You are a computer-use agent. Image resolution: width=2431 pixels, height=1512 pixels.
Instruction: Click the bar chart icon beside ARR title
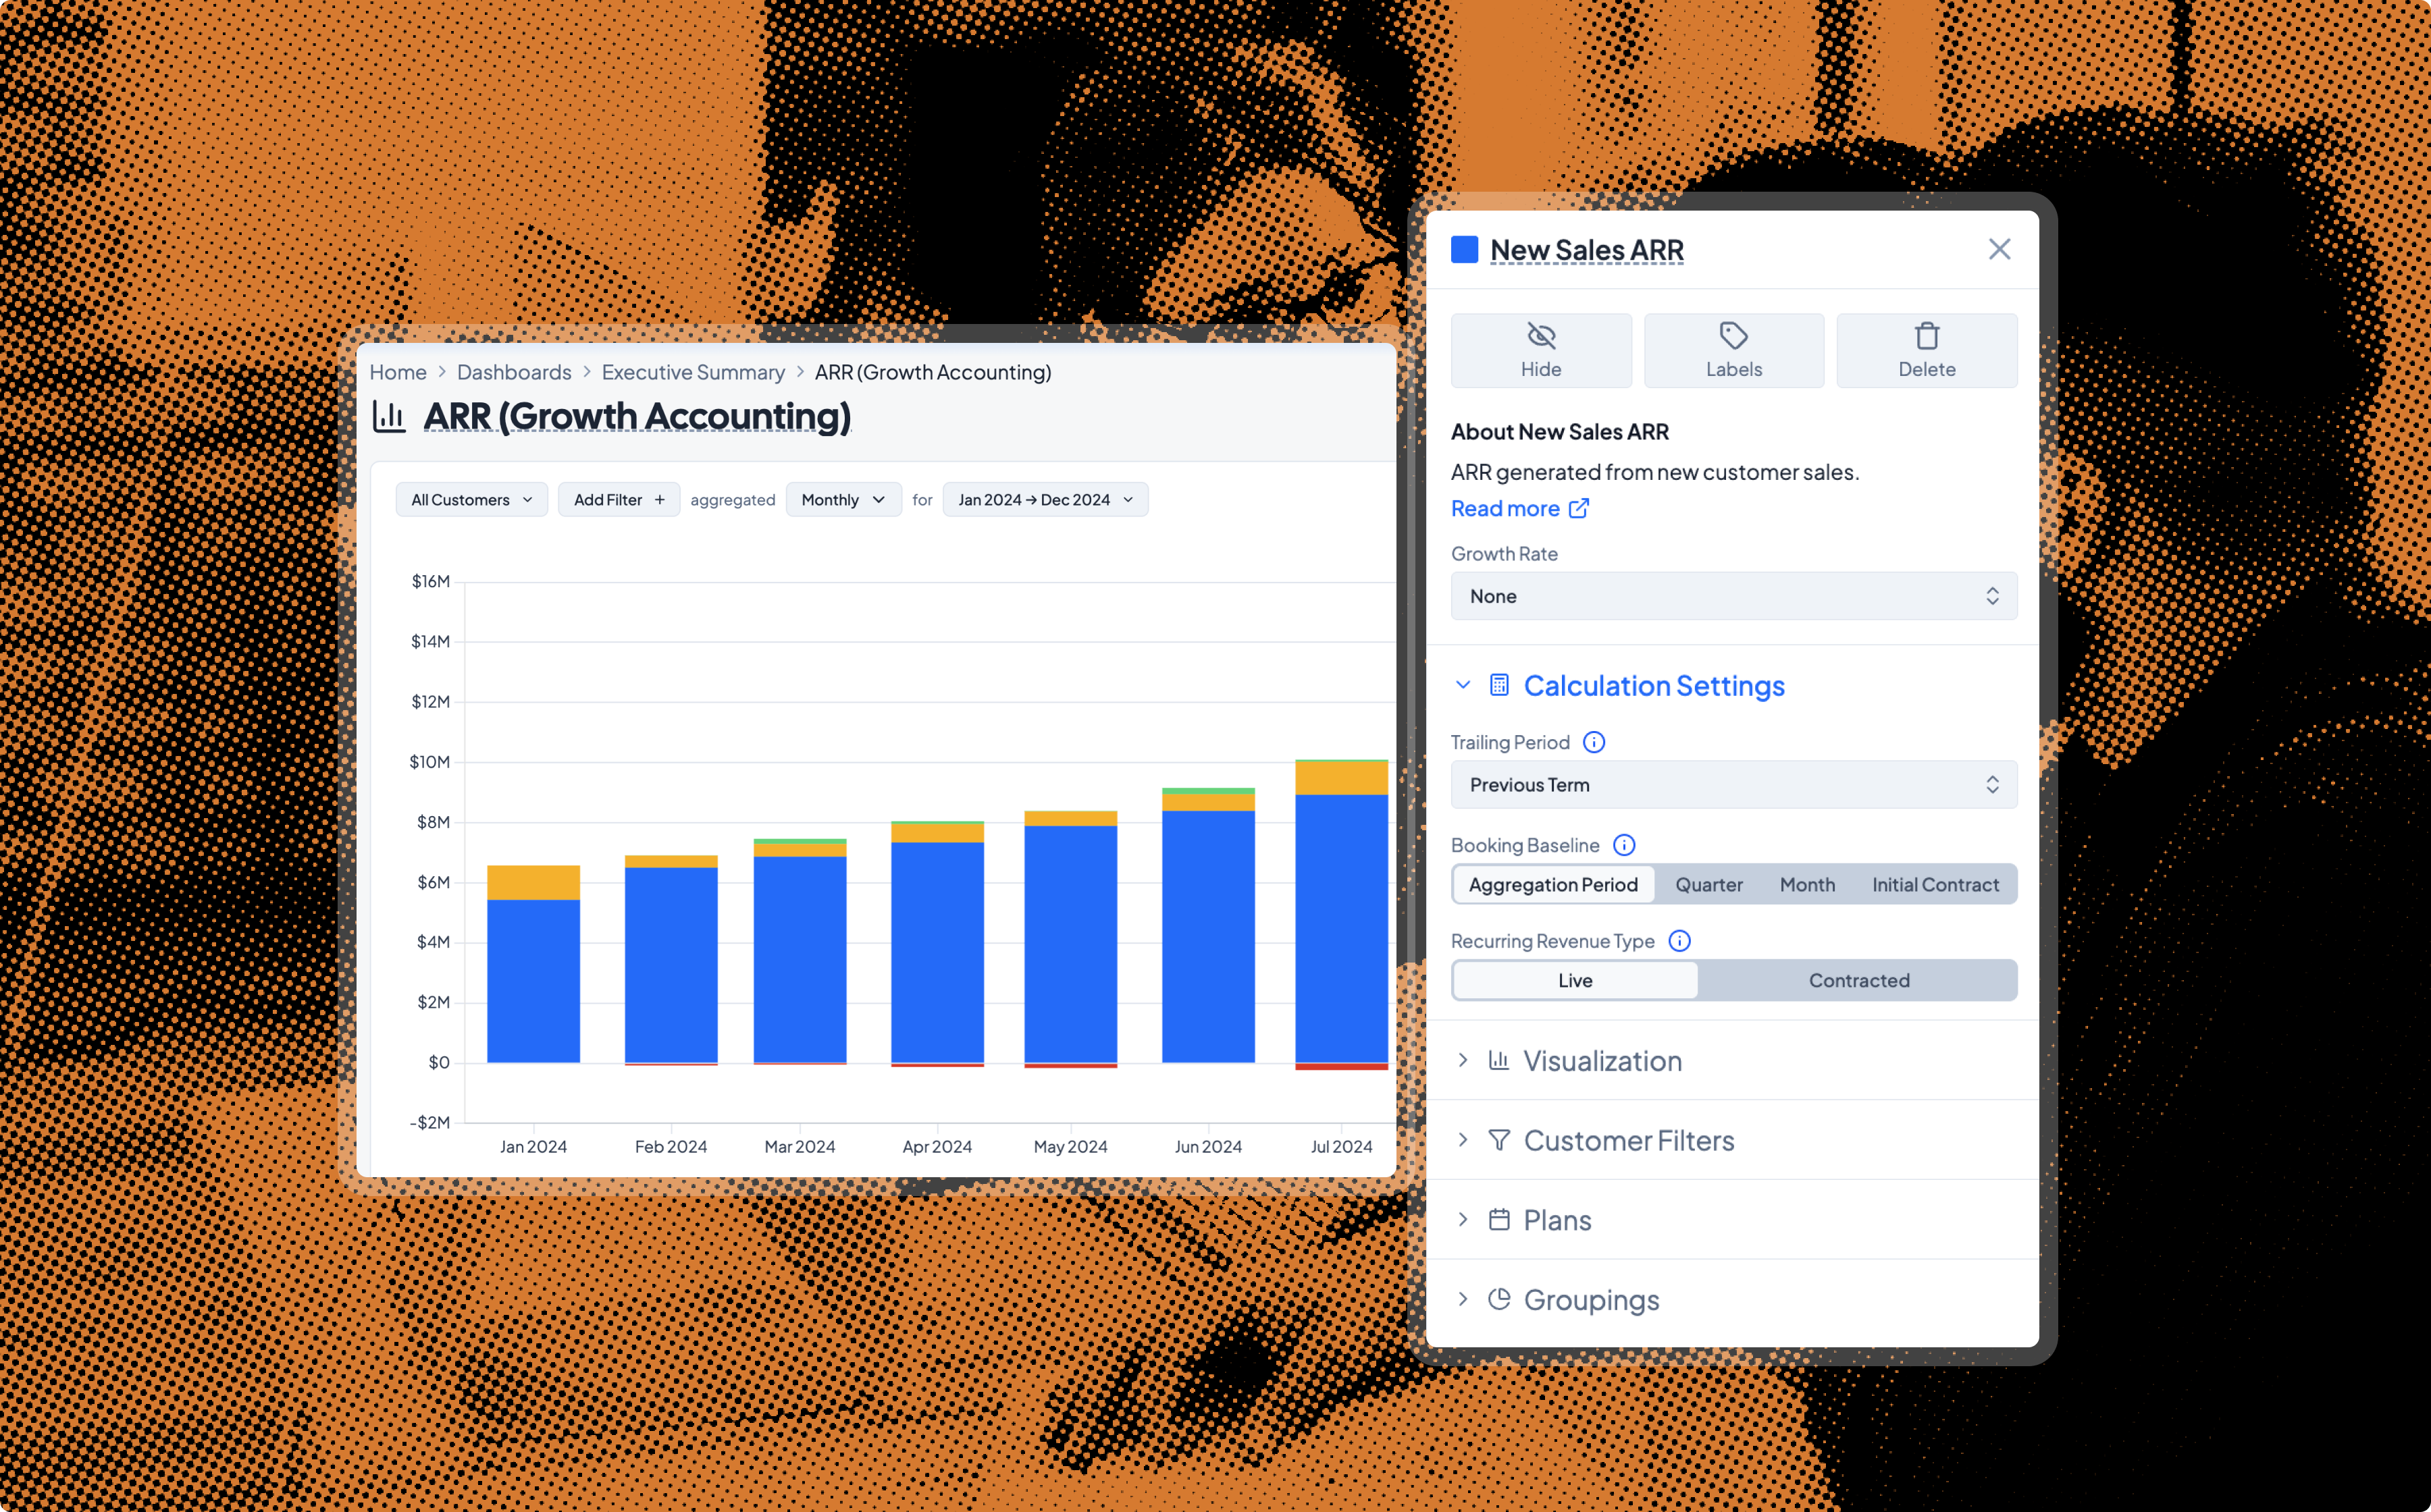(389, 416)
